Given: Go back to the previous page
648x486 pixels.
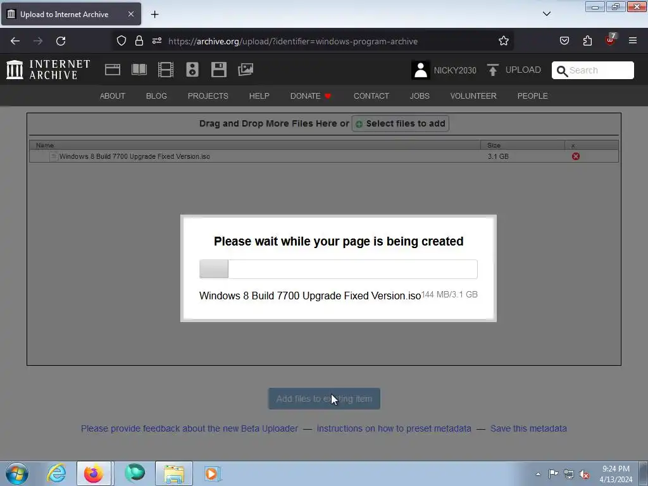Looking at the screenshot, I should pos(15,41).
